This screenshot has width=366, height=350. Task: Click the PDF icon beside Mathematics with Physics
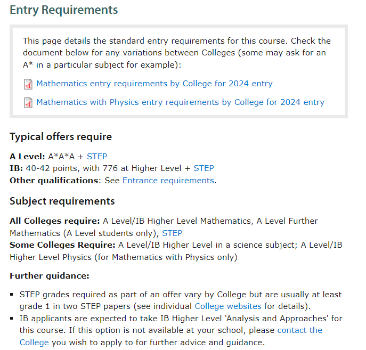tap(28, 103)
